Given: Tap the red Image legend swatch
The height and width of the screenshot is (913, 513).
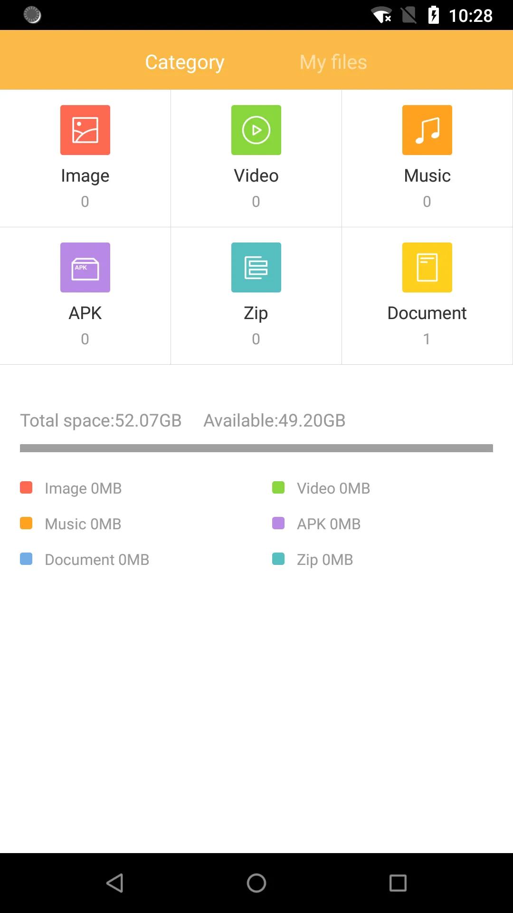Looking at the screenshot, I should point(26,487).
